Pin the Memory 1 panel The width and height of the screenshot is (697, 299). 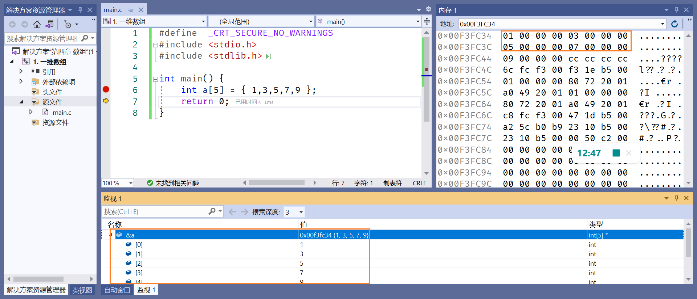[677, 10]
